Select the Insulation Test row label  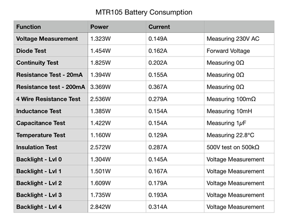(37, 147)
